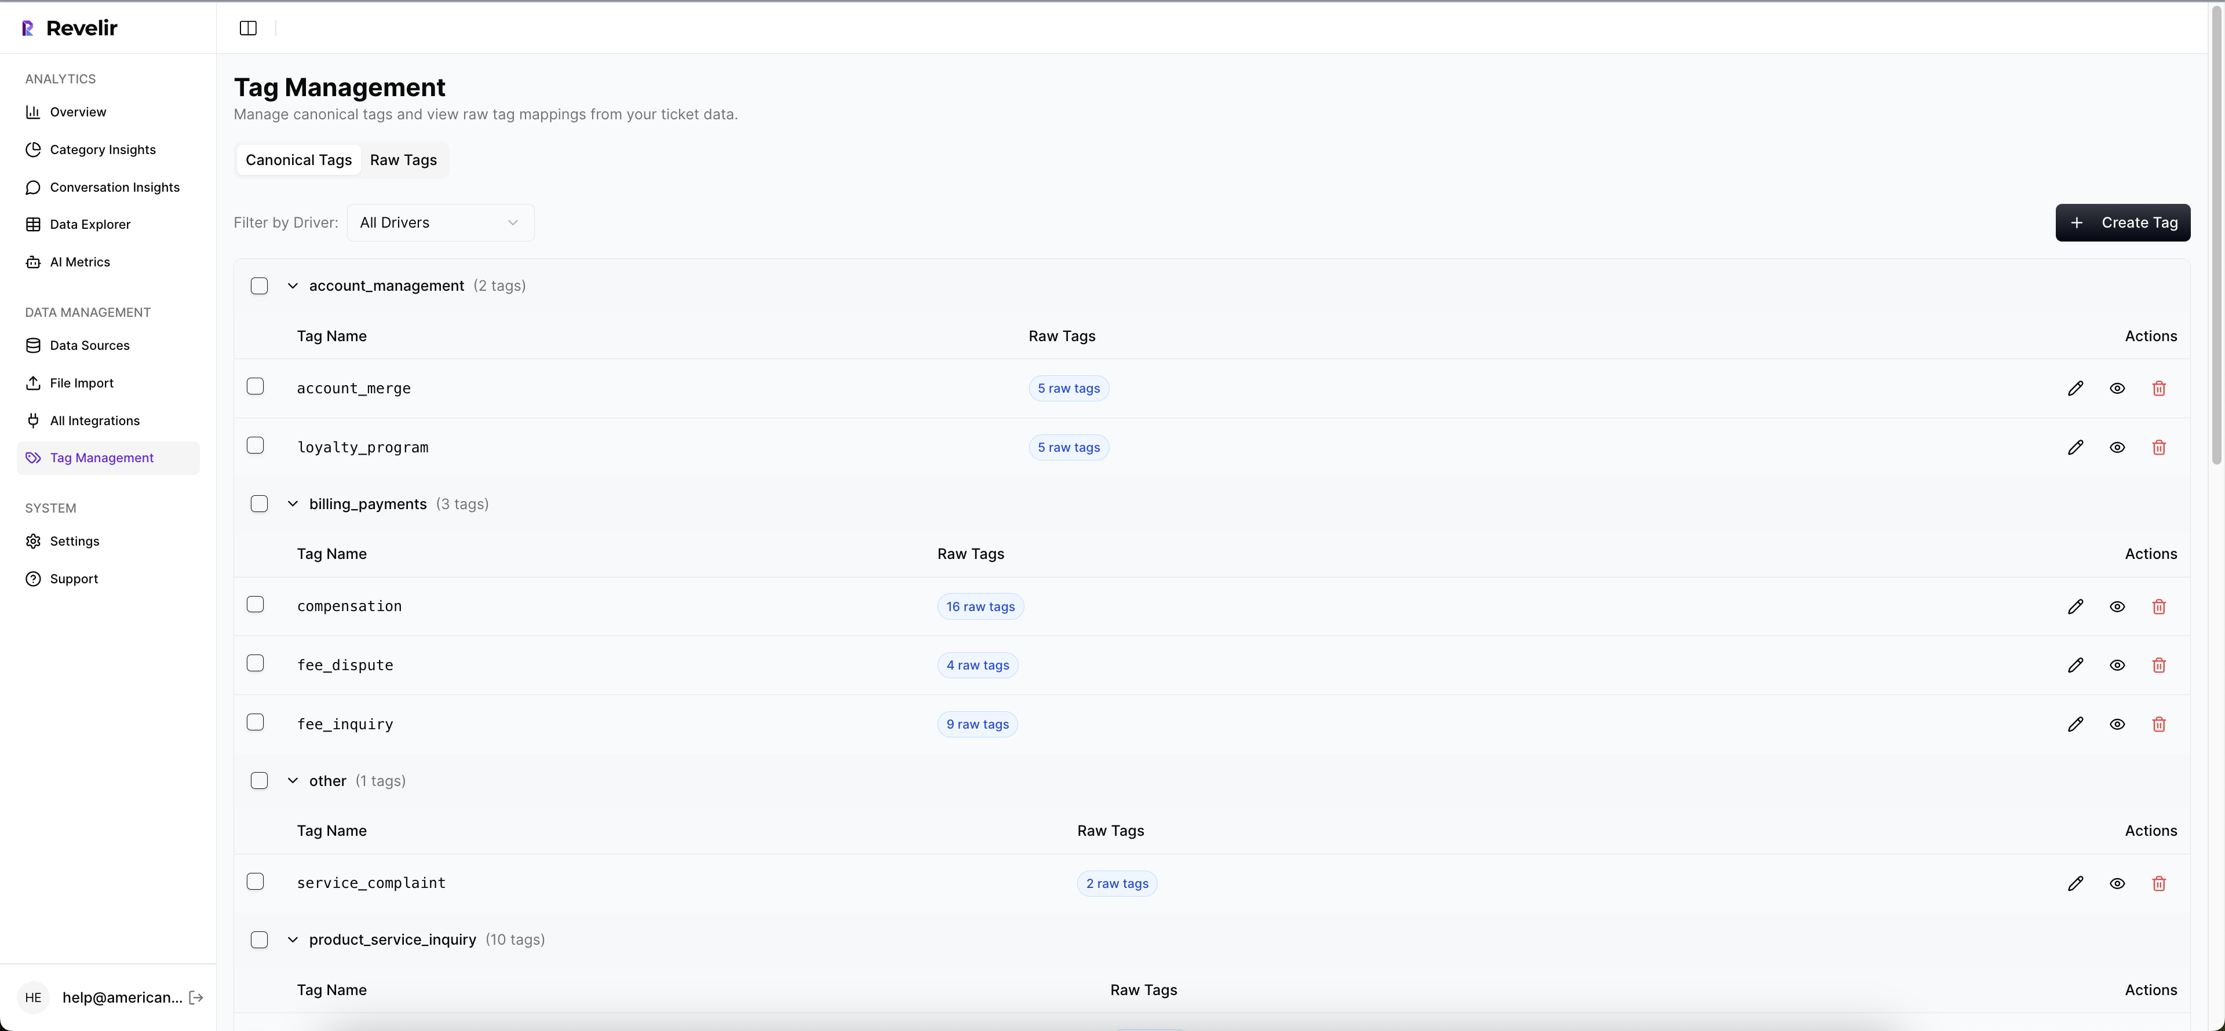2225x1031 pixels.
Task: Select all tags in billing_payments group
Action: [259, 503]
